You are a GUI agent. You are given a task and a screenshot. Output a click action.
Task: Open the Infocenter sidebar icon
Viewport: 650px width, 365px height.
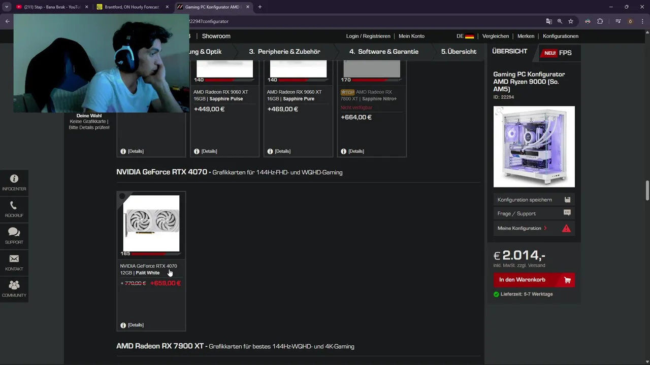pyautogui.click(x=14, y=179)
